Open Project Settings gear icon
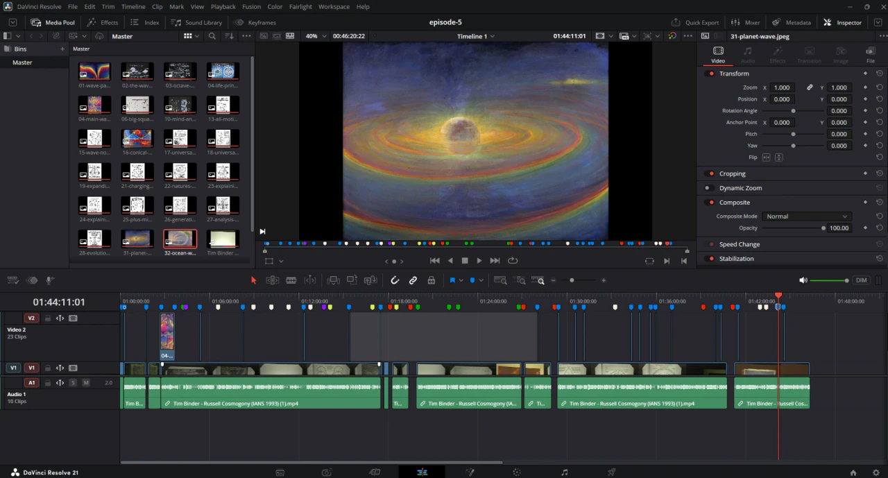The height and width of the screenshot is (478, 888). click(x=876, y=472)
